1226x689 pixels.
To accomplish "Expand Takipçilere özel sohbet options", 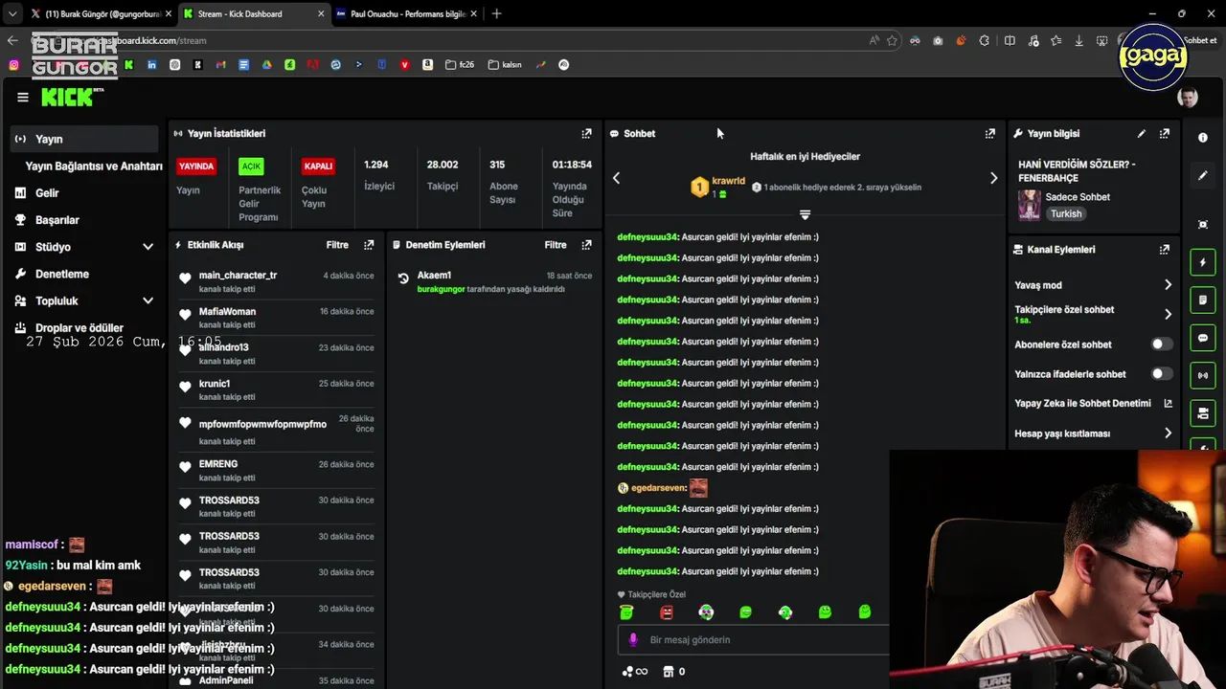I will [1168, 314].
